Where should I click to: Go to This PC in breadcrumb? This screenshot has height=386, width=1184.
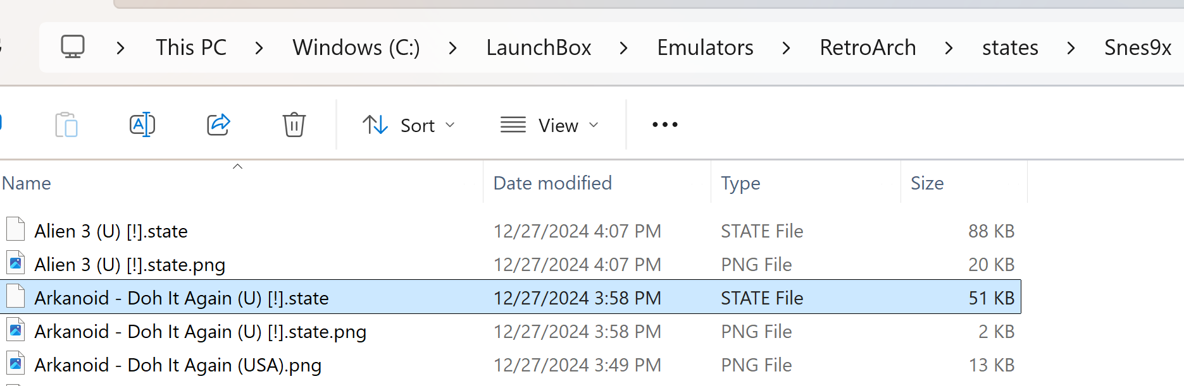coord(191,47)
